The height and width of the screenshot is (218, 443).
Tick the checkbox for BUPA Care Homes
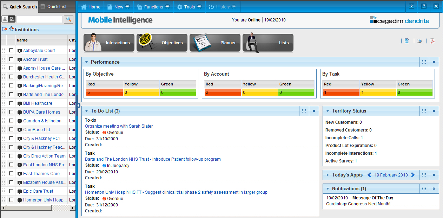pos(11,112)
